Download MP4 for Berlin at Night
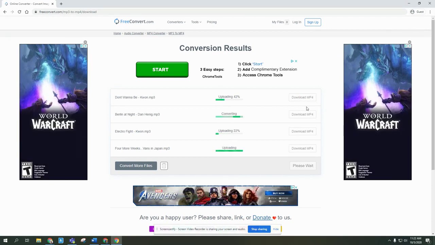The image size is (435, 245). pyautogui.click(x=302, y=114)
